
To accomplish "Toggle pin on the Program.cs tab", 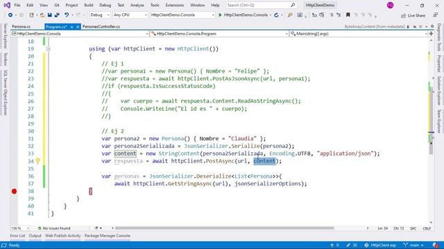I will click(71, 27).
